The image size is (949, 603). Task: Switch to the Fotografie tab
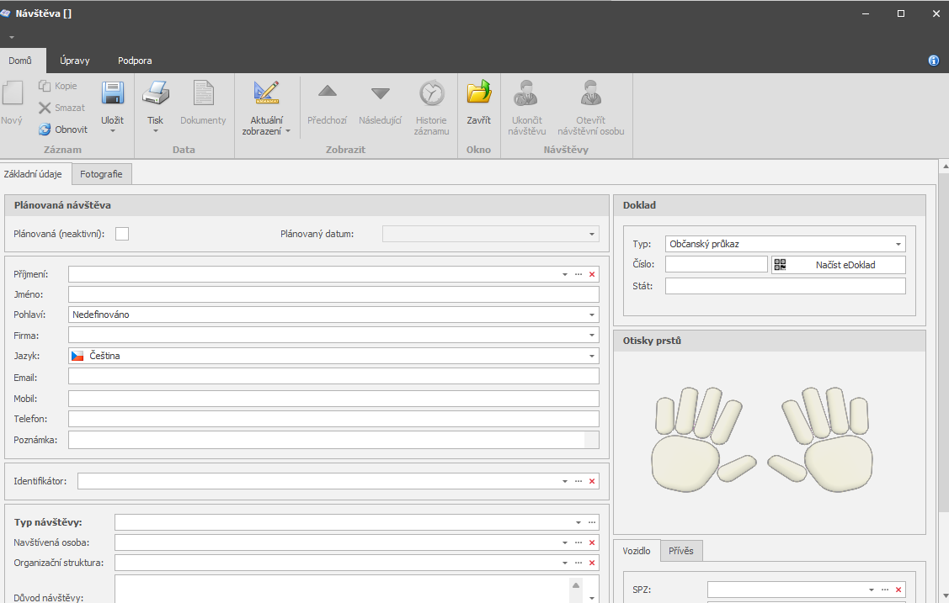[x=101, y=174]
